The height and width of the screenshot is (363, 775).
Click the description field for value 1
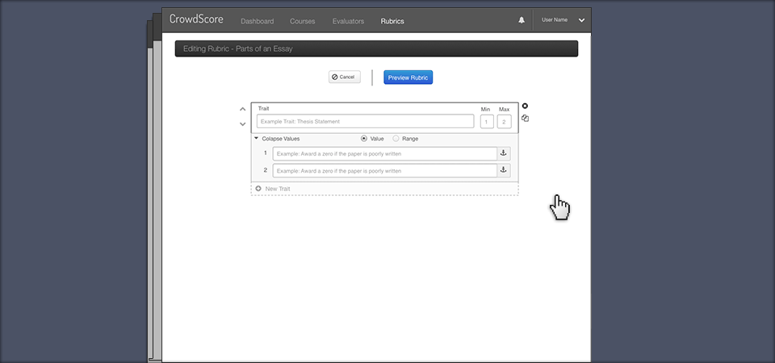[384, 153]
